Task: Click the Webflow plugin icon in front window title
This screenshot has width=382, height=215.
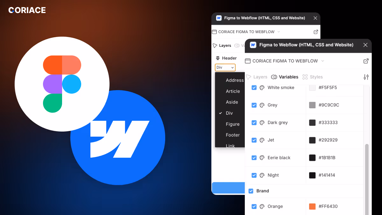Action: point(253,45)
